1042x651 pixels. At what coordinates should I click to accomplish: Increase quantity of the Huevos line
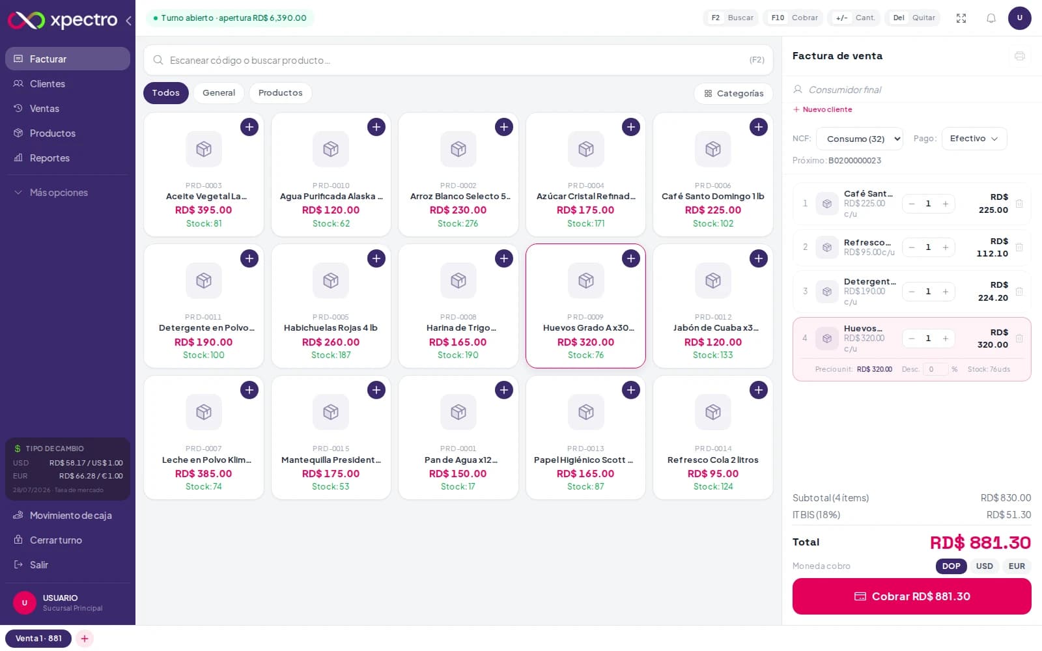click(946, 339)
